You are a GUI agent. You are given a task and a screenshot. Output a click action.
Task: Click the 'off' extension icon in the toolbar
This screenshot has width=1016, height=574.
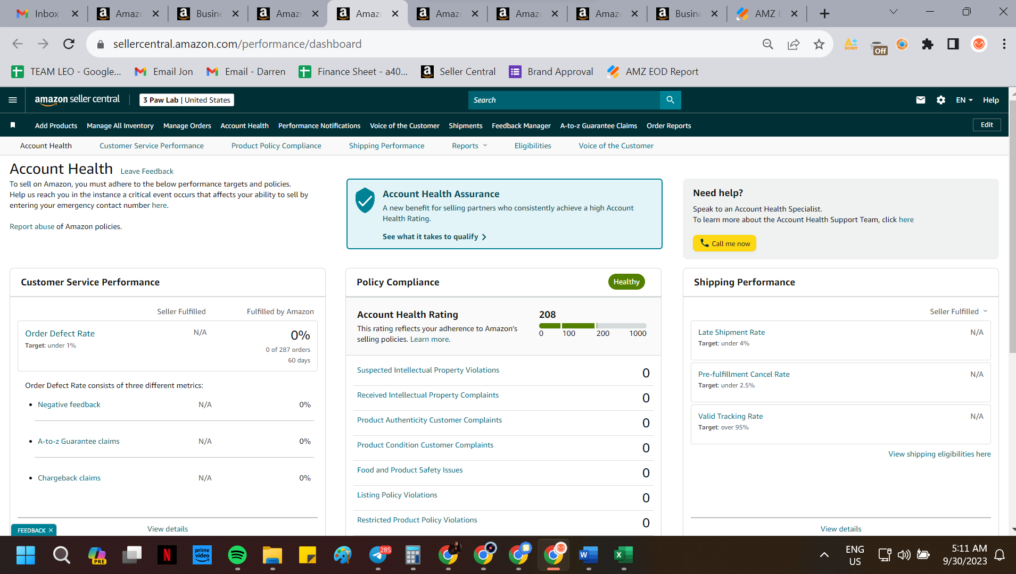[879, 47]
